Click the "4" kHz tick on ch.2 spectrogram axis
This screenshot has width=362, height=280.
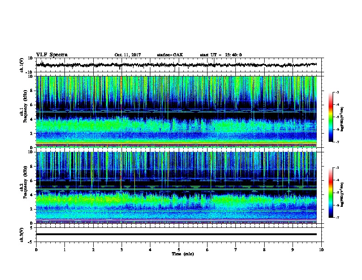click(32, 195)
